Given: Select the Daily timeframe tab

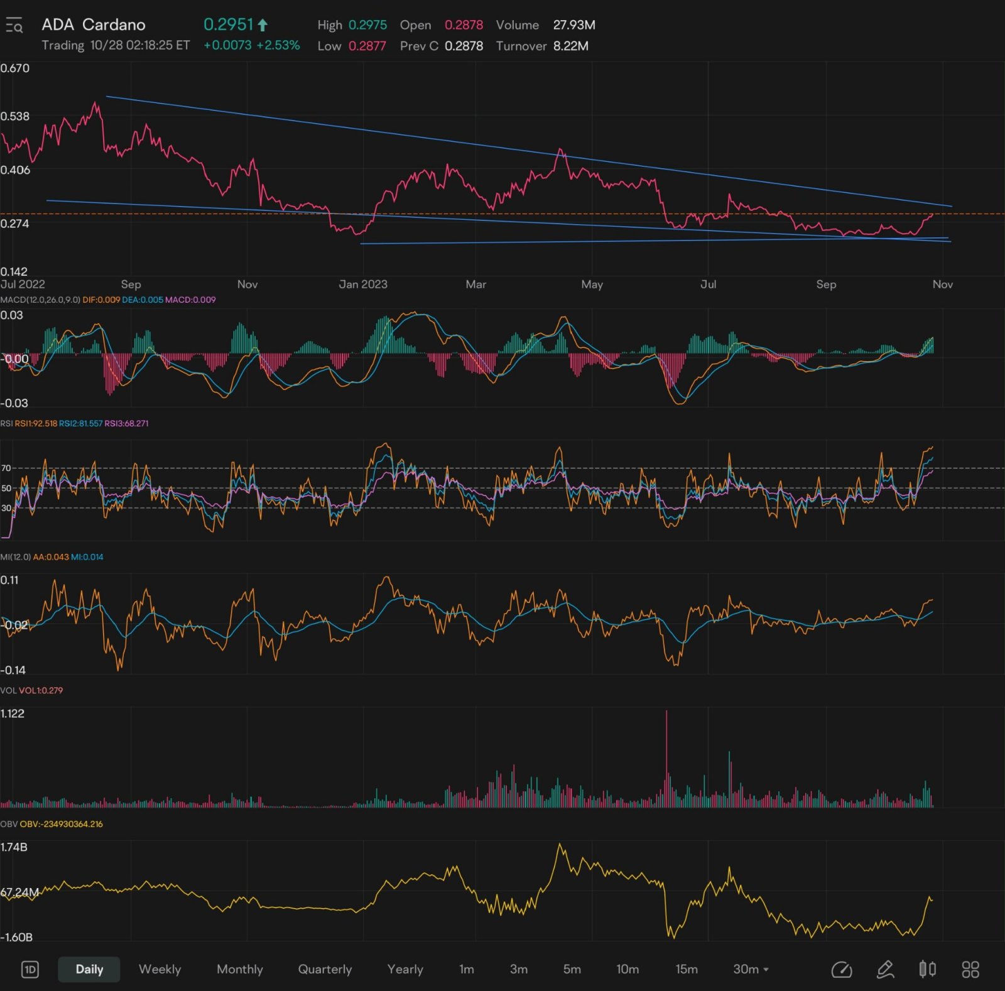Looking at the screenshot, I should tap(89, 969).
